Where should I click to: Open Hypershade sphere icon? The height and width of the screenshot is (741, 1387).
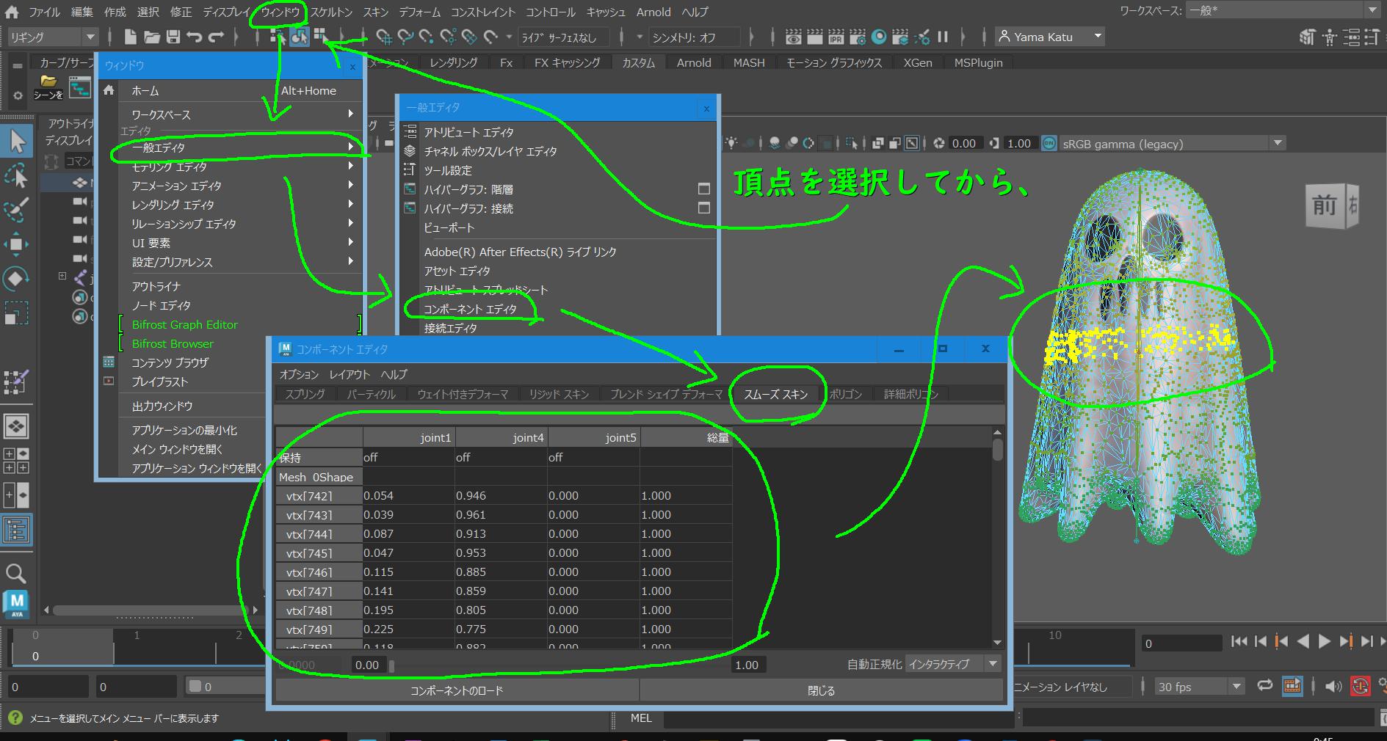click(x=879, y=37)
